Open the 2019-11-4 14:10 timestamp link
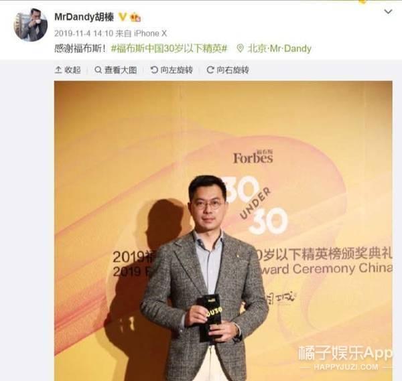Screen dimensions: 402x381 pos(84,33)
